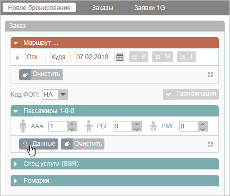This screenshot has width=230, height=196.
Task: Click the infant passenger icon
Action: click(153, 126)
